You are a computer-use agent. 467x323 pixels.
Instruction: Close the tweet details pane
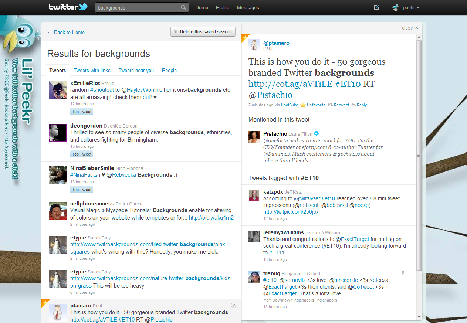[410, 28]
